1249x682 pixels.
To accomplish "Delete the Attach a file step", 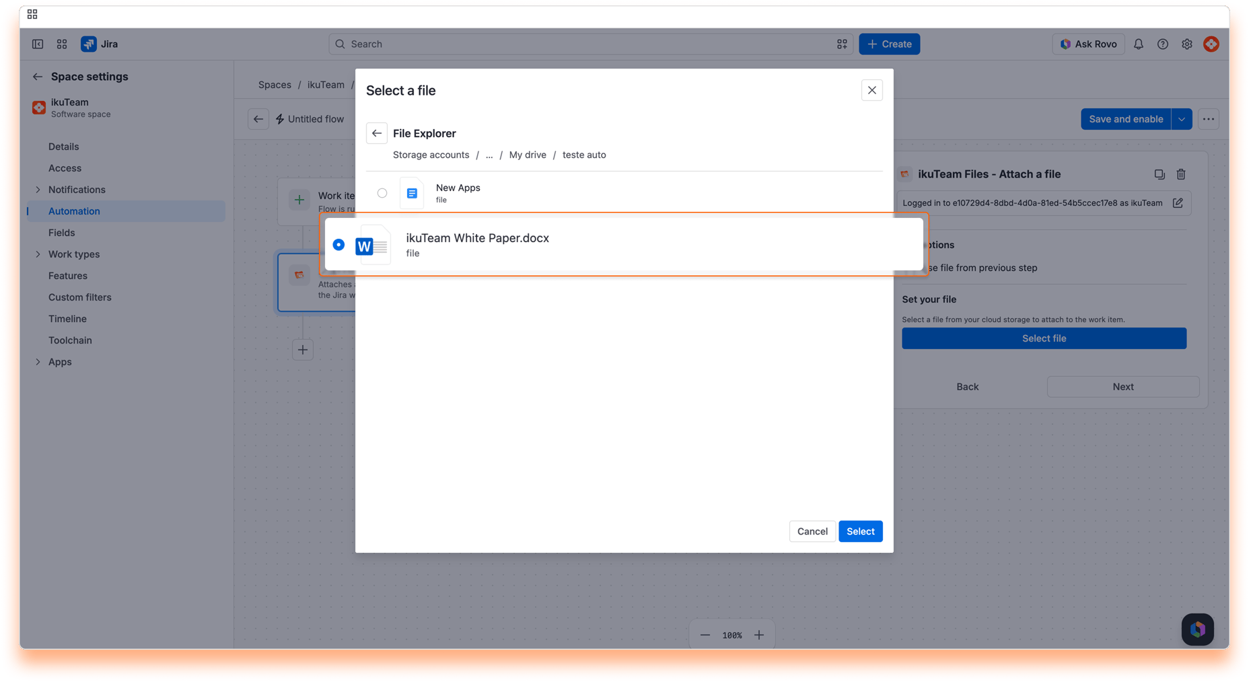I will pyautogui.click(x=1181, y=174).
